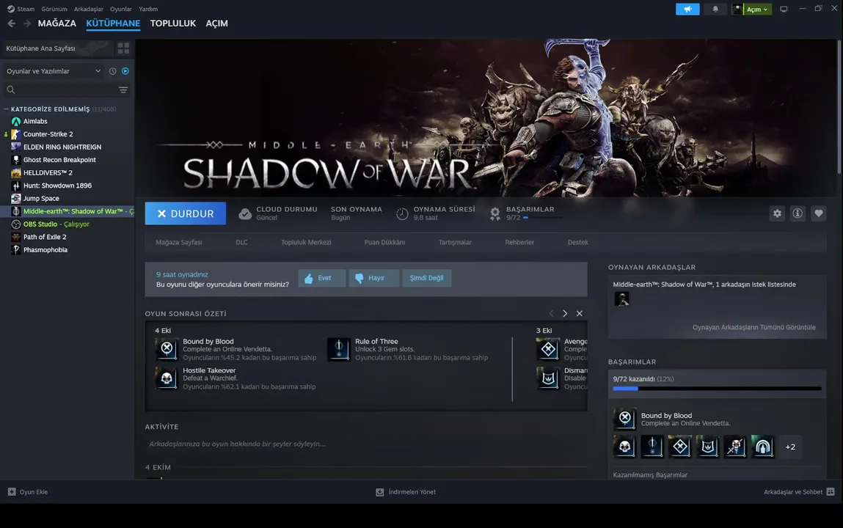The height and width of the screenshot is (528, 843).
Task: Show recent games clock filter
Action: coord(112,71)
